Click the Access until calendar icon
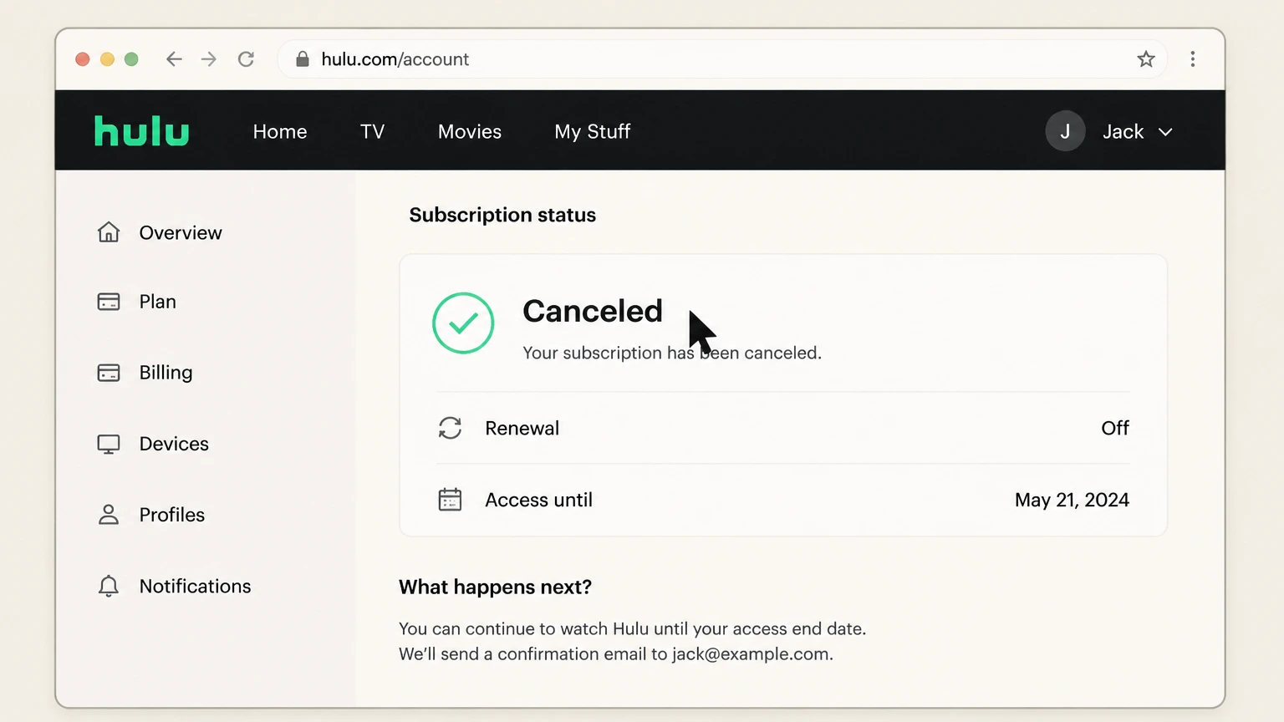This screenshot has width=1284, height=722. pyautogui.click(x=450, y=500)
